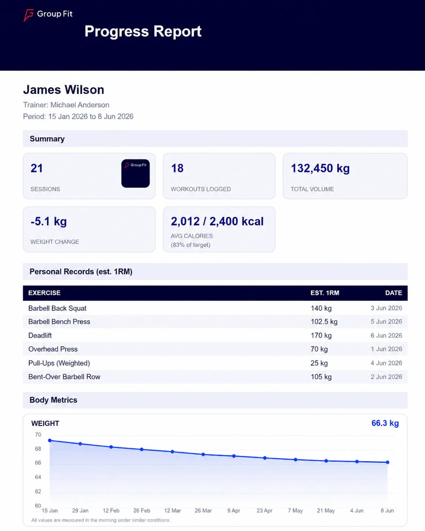
Task: Click the 9 Apr data point on chart
Action: [x=234, y=456]
